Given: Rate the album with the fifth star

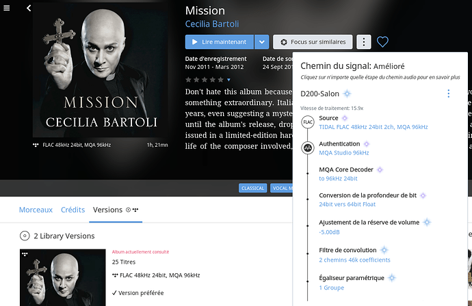Looking at the screenshot, I should point(221,80).
